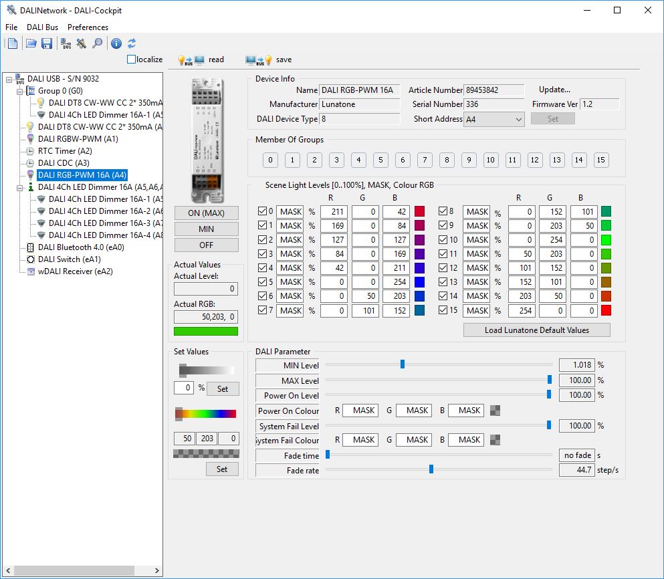Uncheck the scene 13 checkbox
The width and height of the screenshot is (664, 579).
click(x=443, y=281)
